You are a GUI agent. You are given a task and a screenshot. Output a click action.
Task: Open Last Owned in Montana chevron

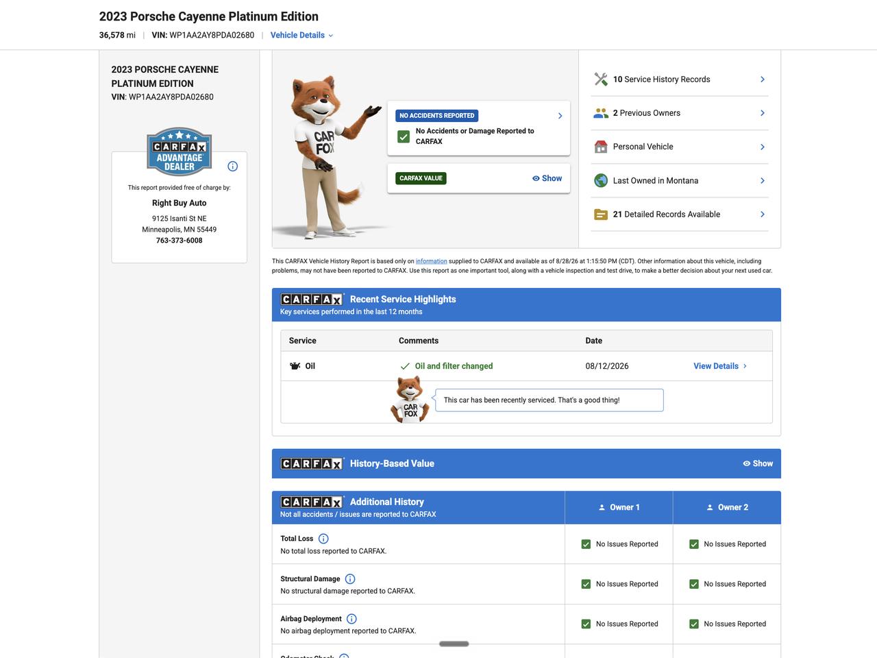pyautogui.click(x=763, y=181)
